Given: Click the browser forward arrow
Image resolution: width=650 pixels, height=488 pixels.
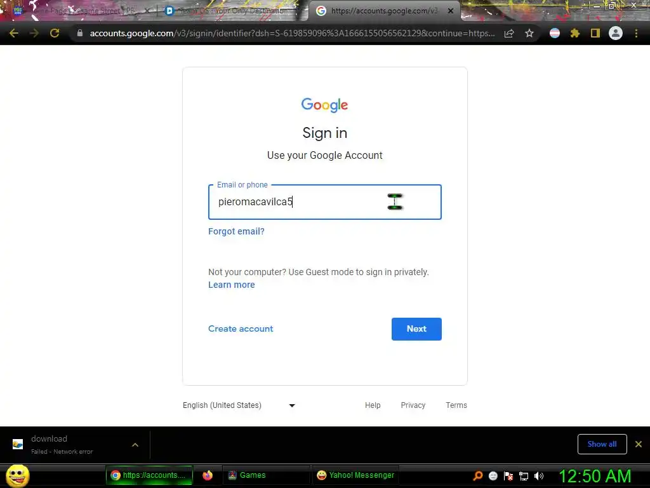Looking at the screenshot, I should coord(34,33).
